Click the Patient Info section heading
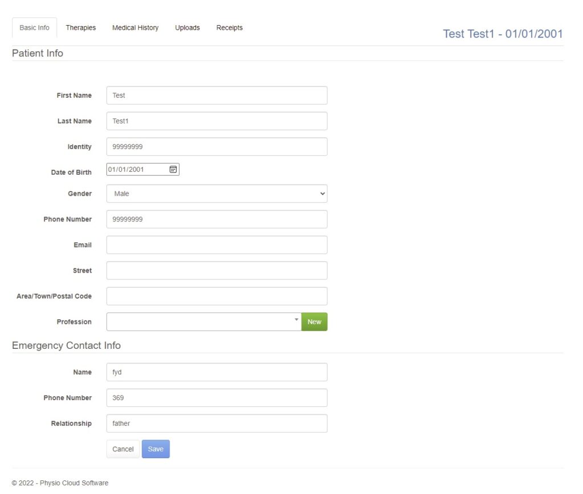 pos(38,53)
